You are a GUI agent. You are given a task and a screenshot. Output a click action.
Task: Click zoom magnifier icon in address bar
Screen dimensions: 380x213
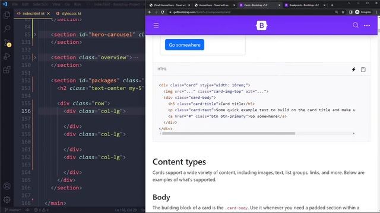pyautogui.click(x=337, y=12)
